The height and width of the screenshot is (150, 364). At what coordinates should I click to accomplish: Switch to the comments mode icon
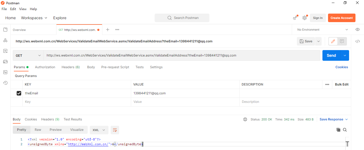(x=342, y=41)
